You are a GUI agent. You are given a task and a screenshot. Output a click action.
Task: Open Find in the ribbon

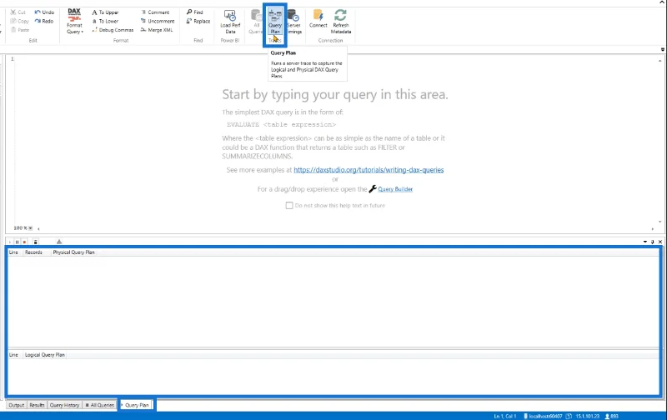pyautogui.click(x=195, y=12)
